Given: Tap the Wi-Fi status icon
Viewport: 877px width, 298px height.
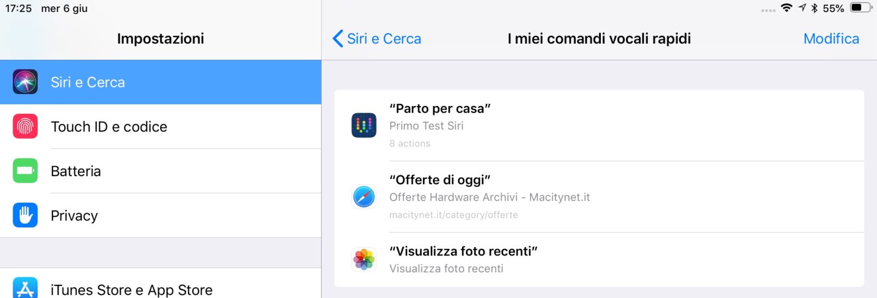Looking at the screenshot, I should point(787,8).
